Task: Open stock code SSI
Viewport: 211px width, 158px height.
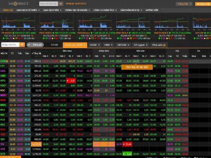Action: [2, 144]
